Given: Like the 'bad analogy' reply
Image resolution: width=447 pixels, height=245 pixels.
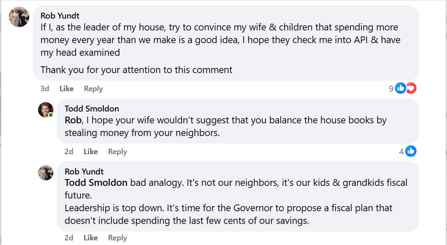Looking at the screenshot, I should pyautogui.click(x=91, y=238).
